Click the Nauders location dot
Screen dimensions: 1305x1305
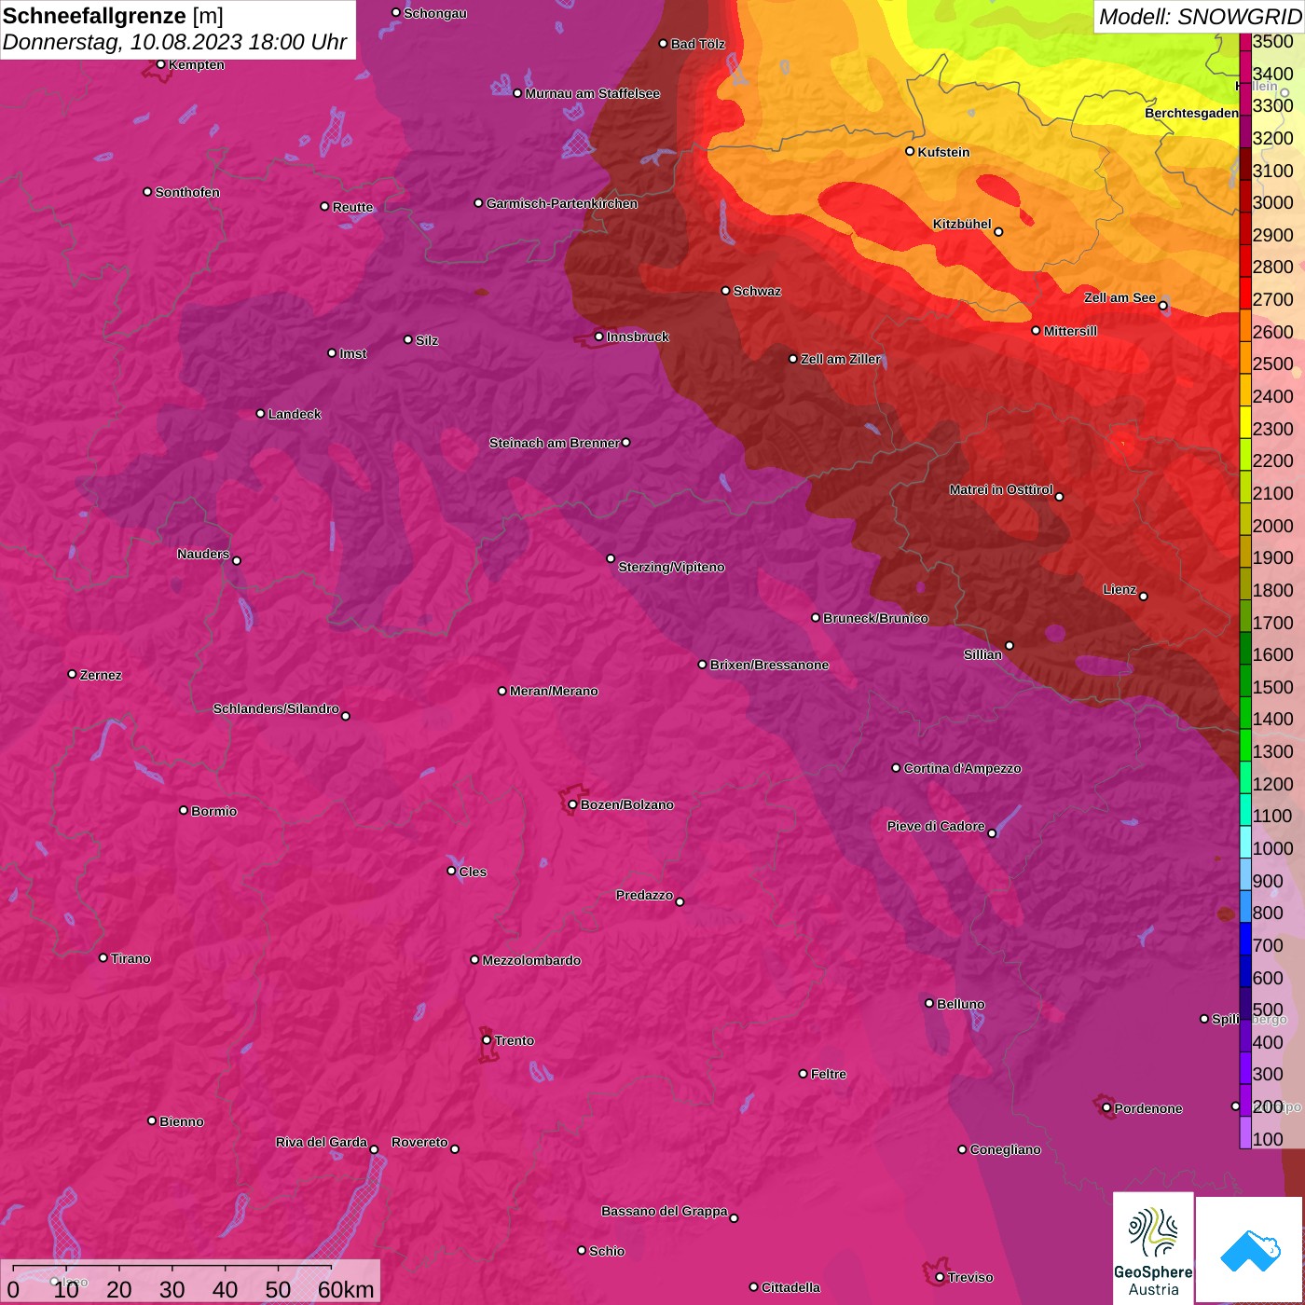[x=237, y=560]
